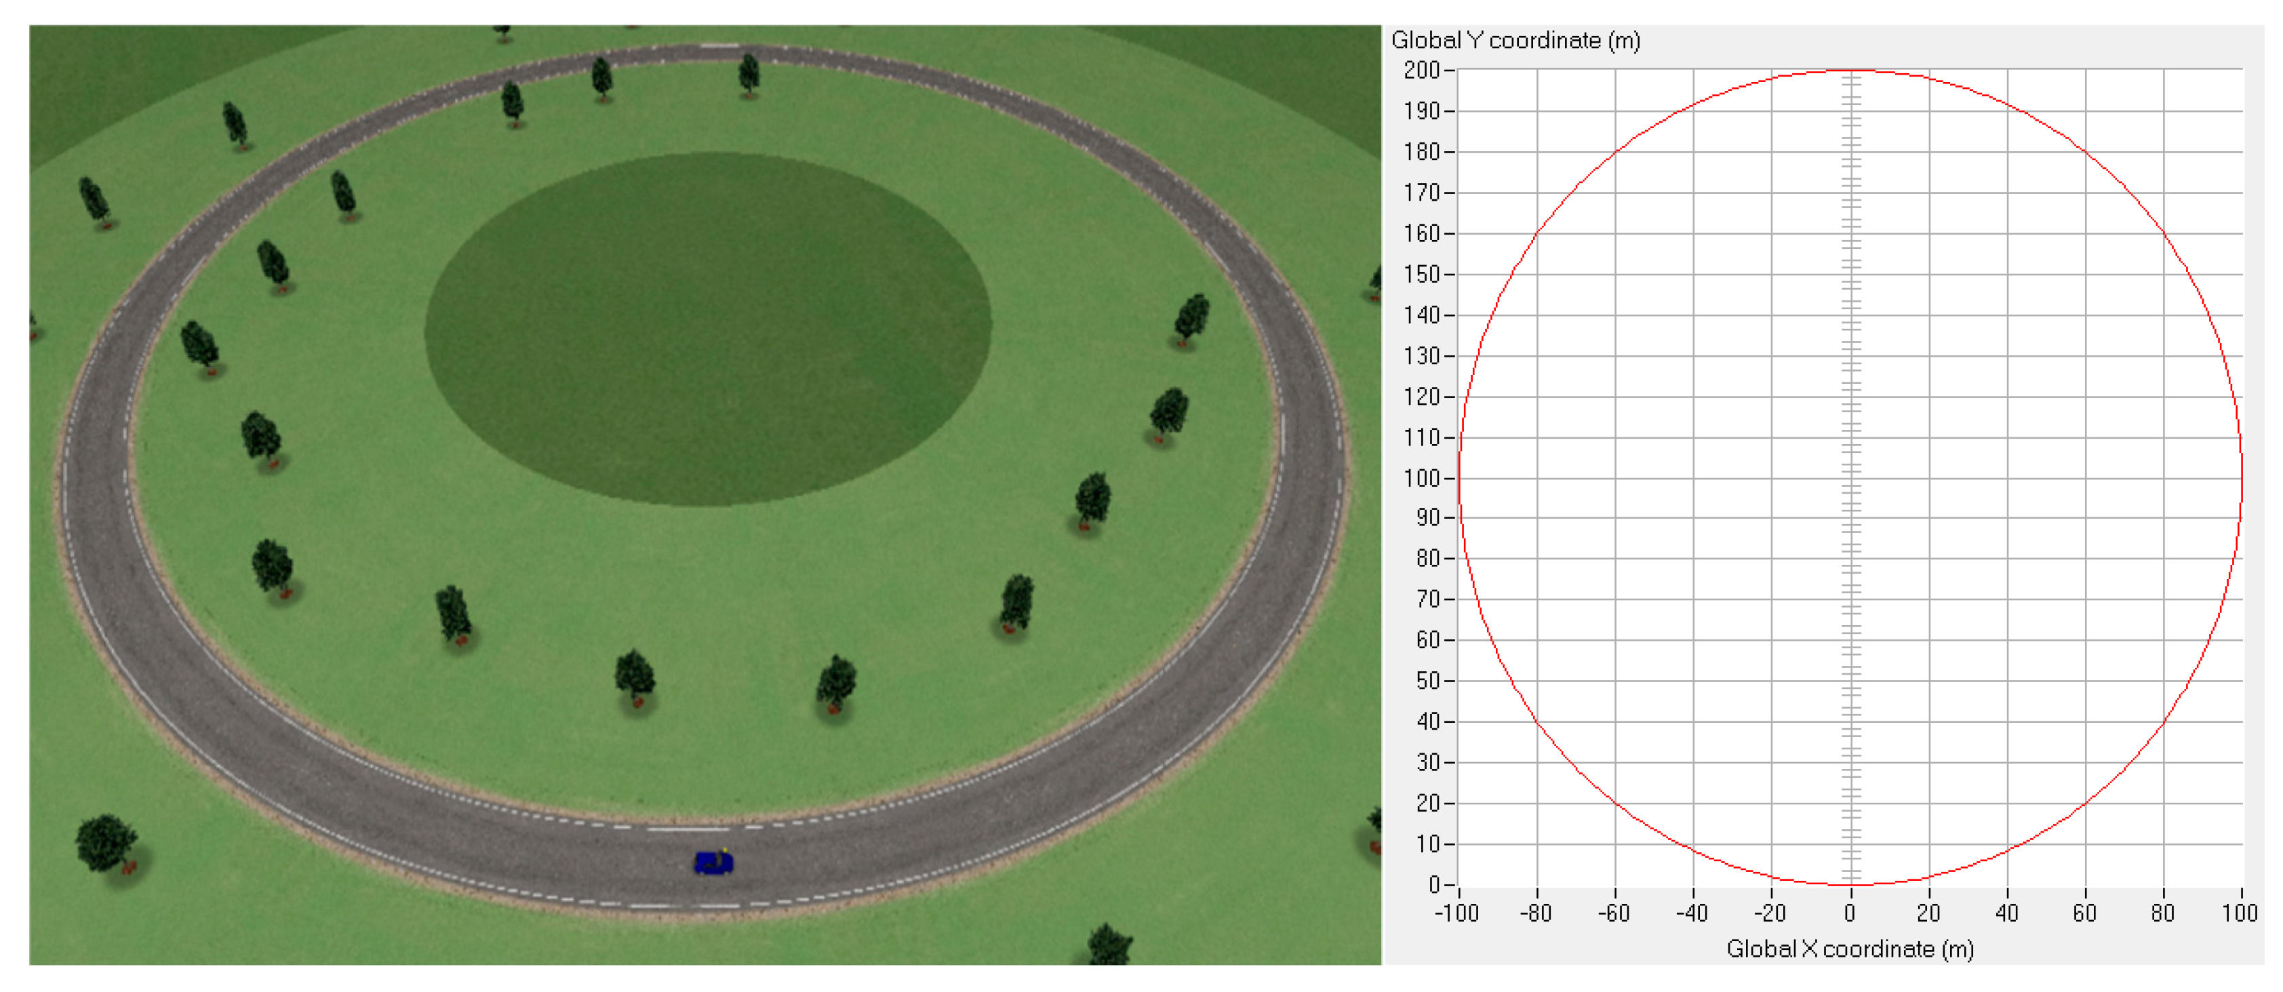
Task: Click the 'Global X coordinate (m)' axis label
Action: (1850, 949)
